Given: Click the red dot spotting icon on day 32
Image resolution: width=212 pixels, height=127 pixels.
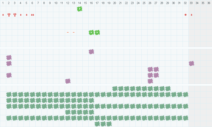Looking at the screenshot, I should coord(185,15).
